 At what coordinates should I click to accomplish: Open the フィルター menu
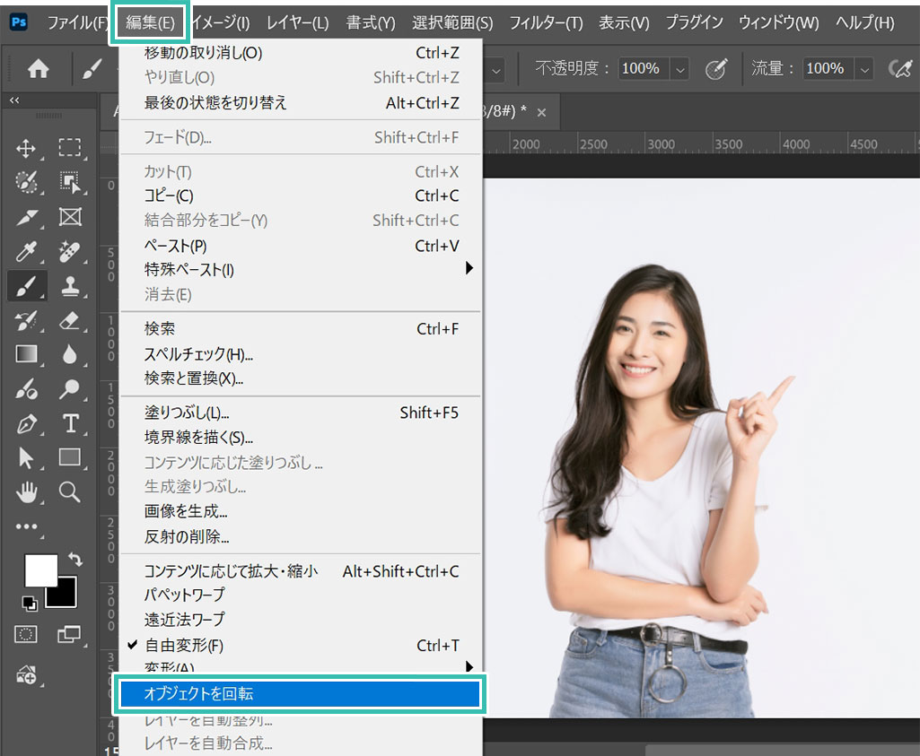546,22
